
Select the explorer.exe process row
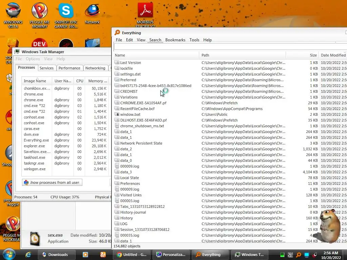pos(65,146)
